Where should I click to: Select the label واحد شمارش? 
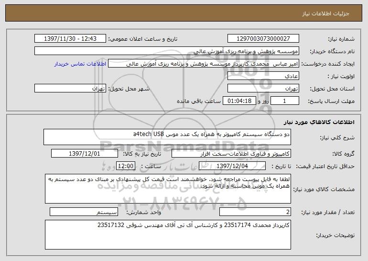point(144,212)
